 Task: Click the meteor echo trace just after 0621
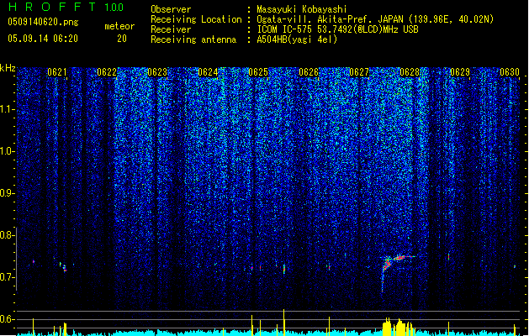(63, 267)
